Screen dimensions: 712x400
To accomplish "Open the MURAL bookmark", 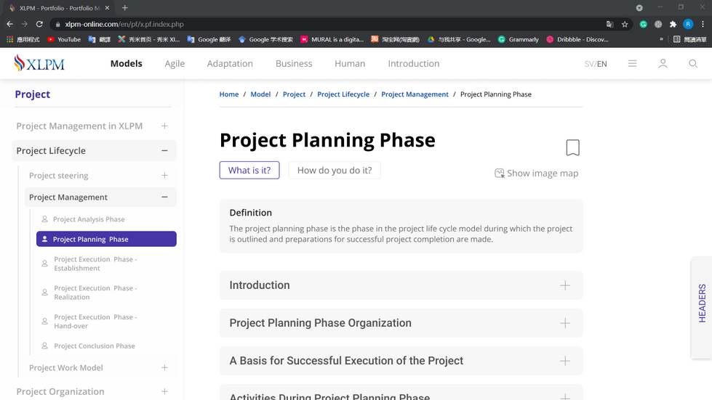I will 332,39.
